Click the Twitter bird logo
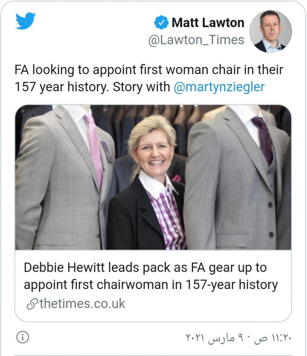 25,21
